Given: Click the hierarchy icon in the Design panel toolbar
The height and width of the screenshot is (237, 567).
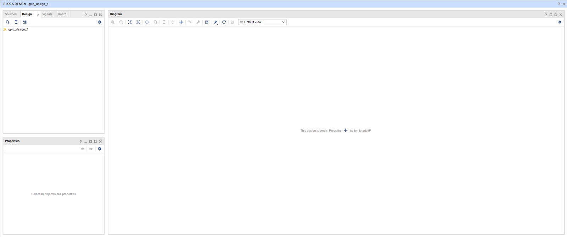Looking at the screenshot, I should point(25,22).
